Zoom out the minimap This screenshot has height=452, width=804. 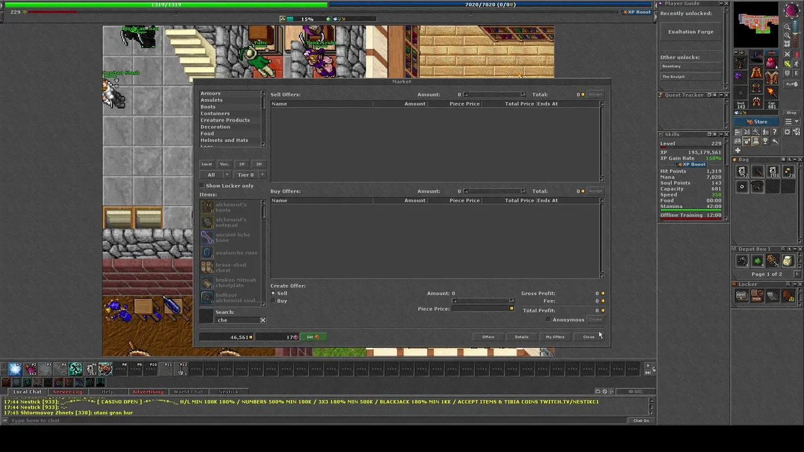(x=787, y=27)
